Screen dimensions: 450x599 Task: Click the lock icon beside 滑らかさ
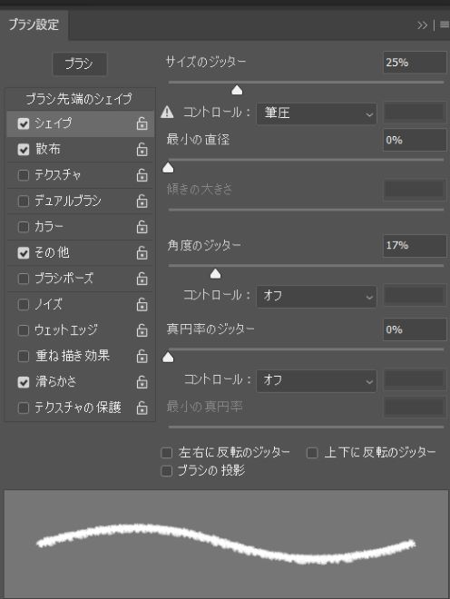(142, 381)
